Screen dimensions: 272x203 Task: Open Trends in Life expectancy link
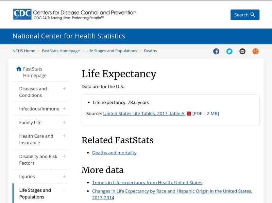[147, 182]
